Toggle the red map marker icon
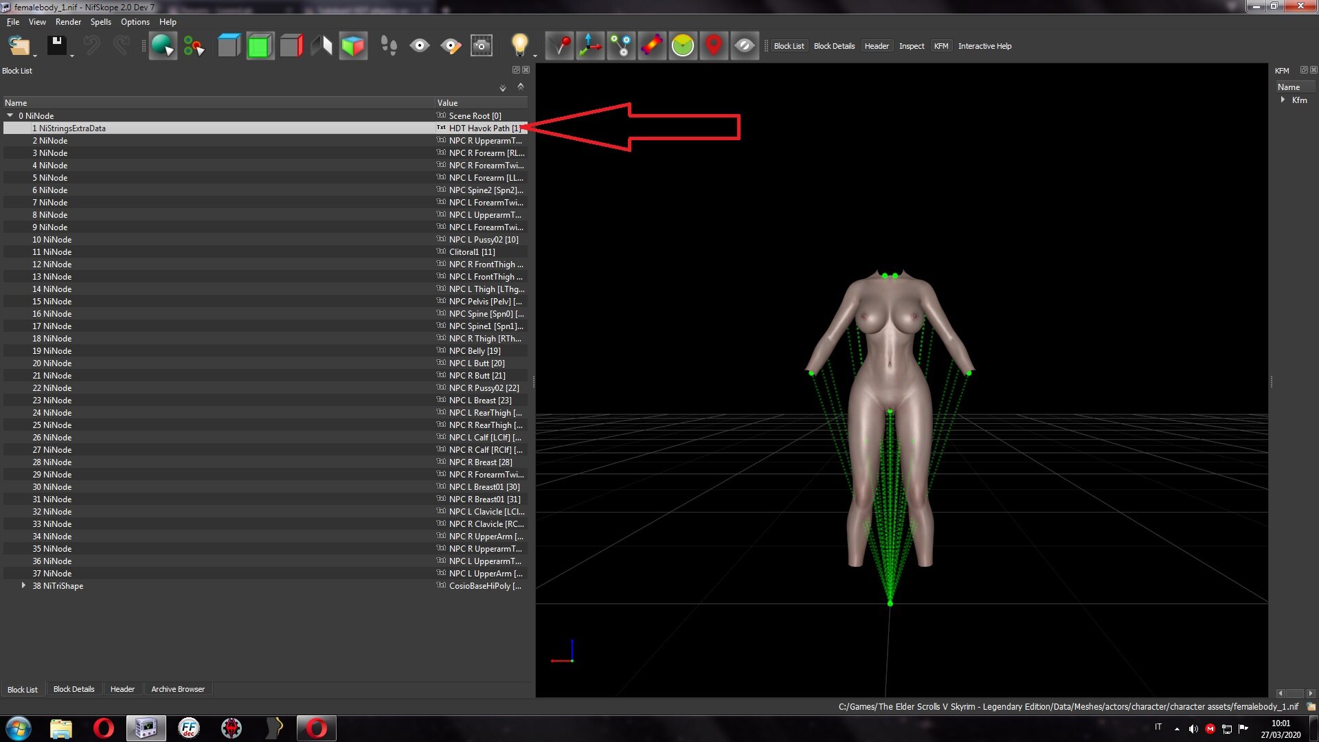 point(714,46)
